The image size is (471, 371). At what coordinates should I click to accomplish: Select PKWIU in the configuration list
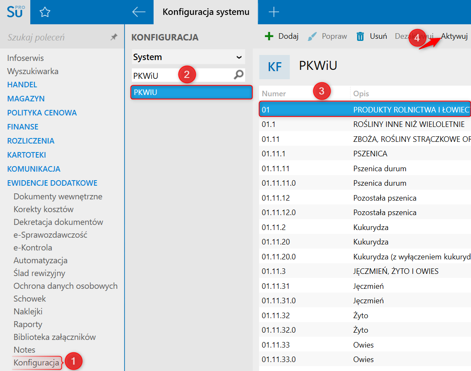(x=191, y=92)
